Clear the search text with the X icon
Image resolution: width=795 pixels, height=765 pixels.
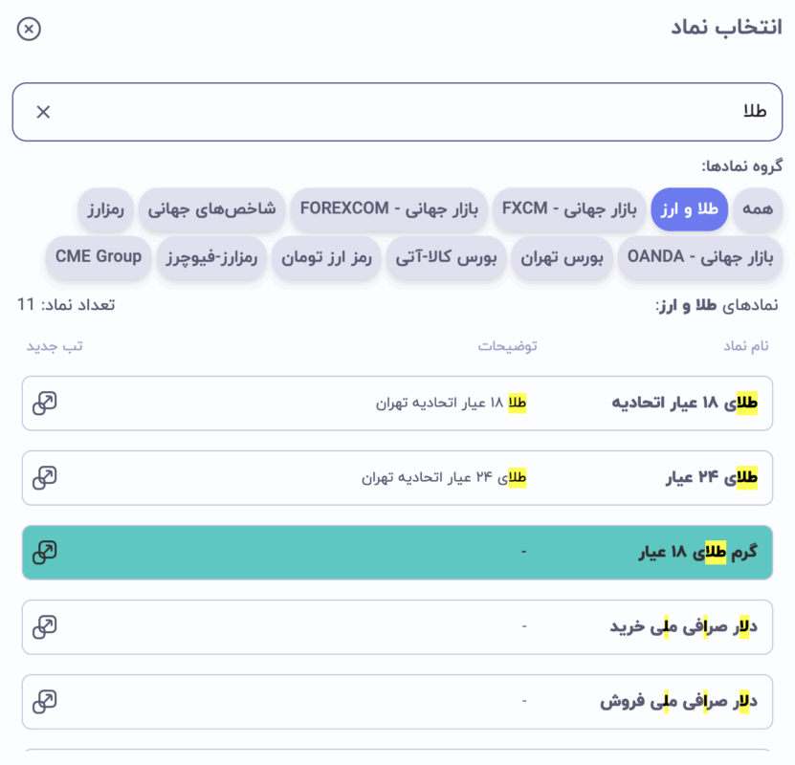pos(42,112)
